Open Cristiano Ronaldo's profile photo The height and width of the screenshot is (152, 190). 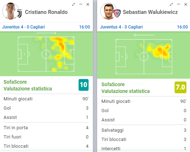(x=10, y=11)
